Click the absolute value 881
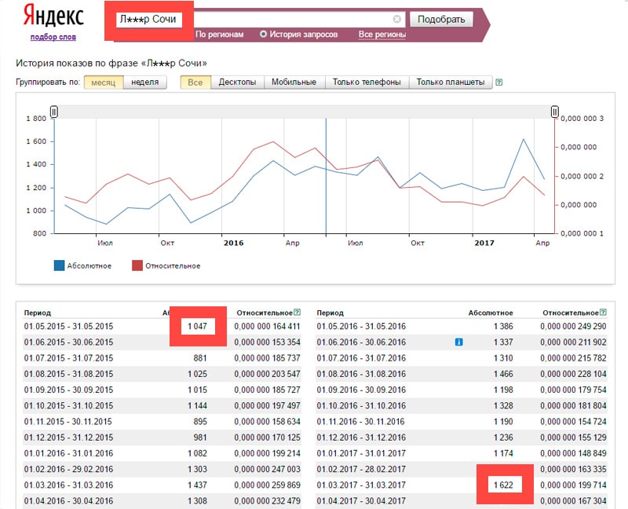628x509 pixels. 200,358
